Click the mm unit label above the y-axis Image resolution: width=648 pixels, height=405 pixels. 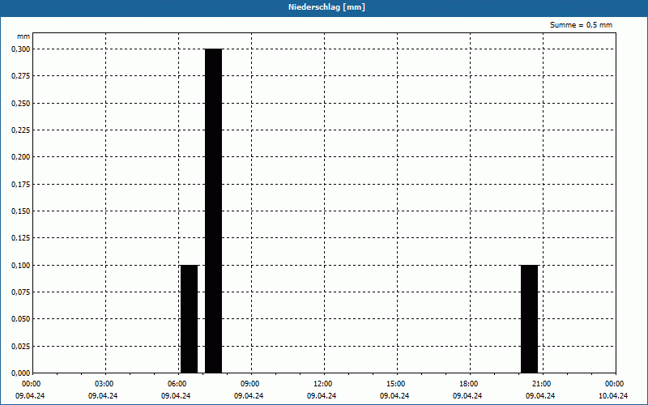23,36
